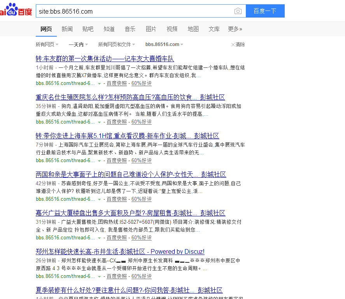This screenshot has height=299, width=345.
Task: Switch to the 新闻 tab
Action: [67, 29]
